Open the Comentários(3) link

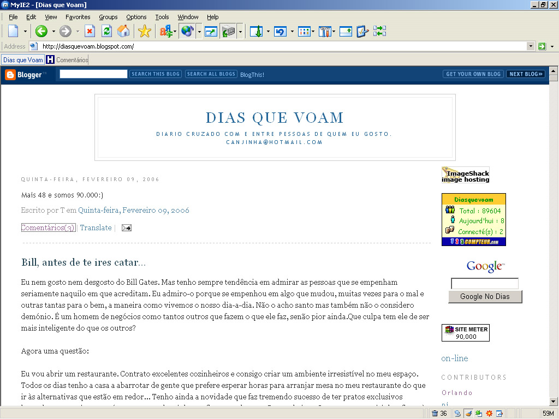[48, 228]
